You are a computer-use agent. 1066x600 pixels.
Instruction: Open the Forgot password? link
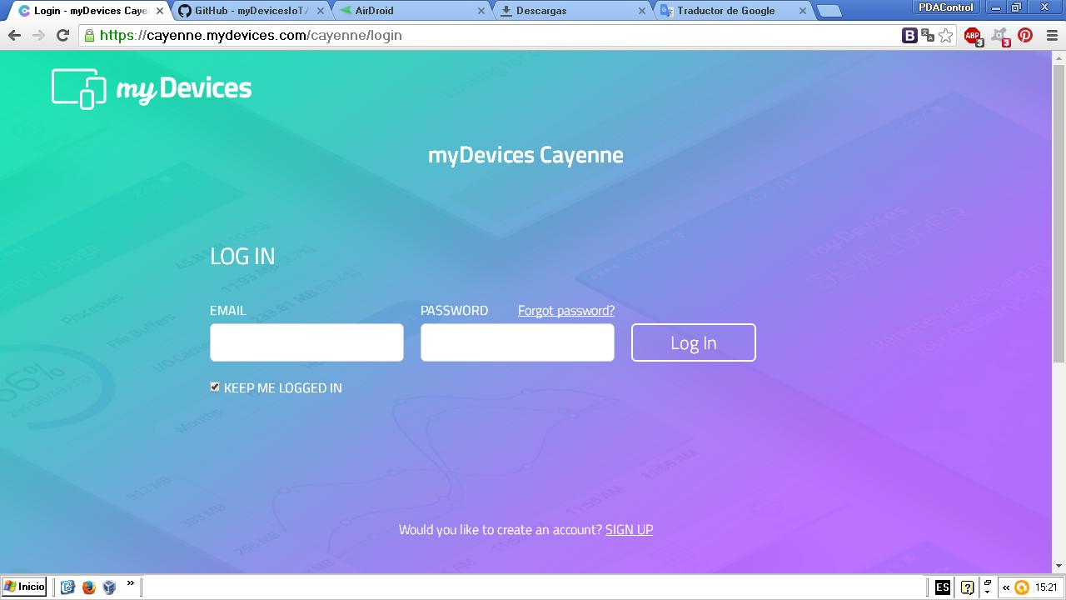click(566, 310)
